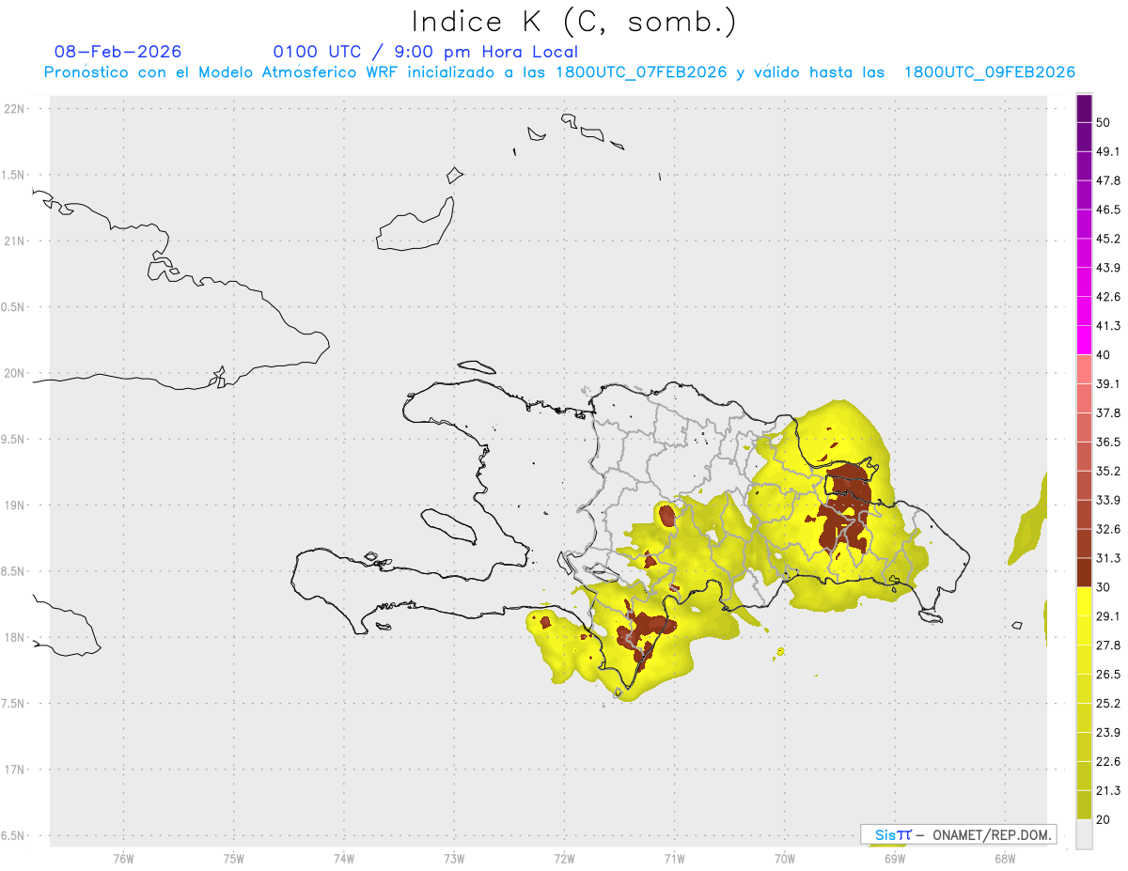Click the colorbar label "22.6"
This screenshot has height=871, width=1128.
coord(1108,761)
